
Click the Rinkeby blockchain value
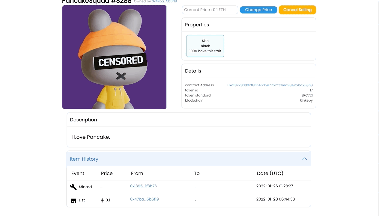click(x=306, y=100)
